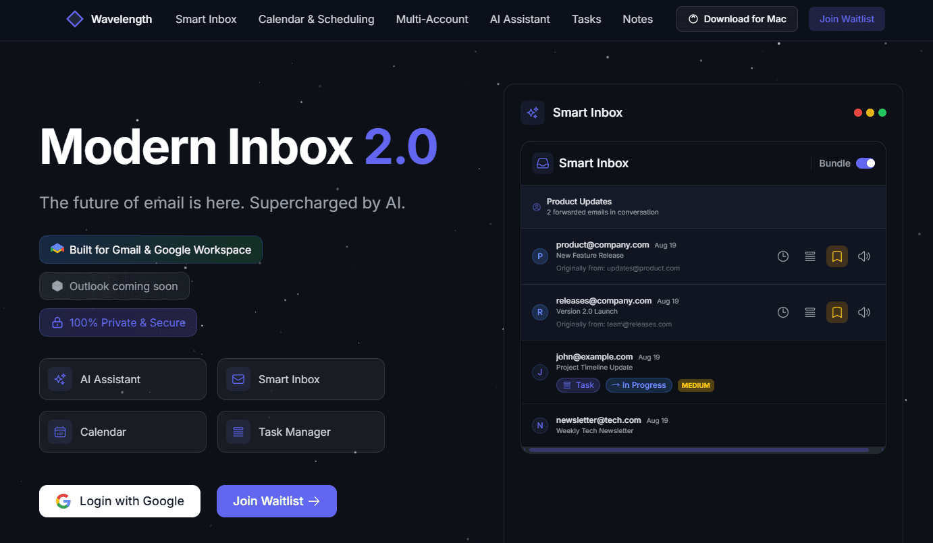
Task: Click the lock icon in the Private & Secure badge
Action: pos(57,322)
